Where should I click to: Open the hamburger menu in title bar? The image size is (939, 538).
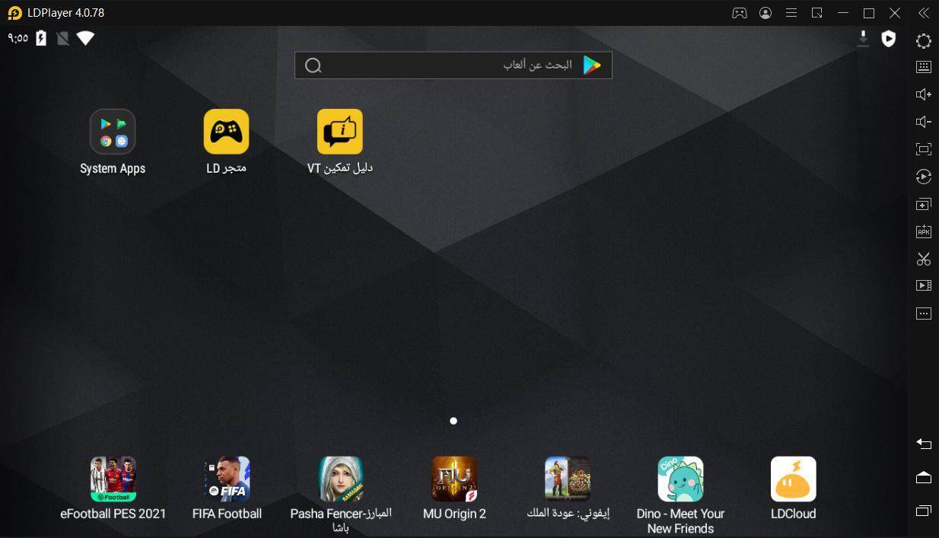tap(791, 13)
